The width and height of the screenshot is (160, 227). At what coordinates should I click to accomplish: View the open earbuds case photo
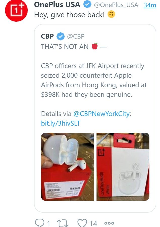(68, 167)
